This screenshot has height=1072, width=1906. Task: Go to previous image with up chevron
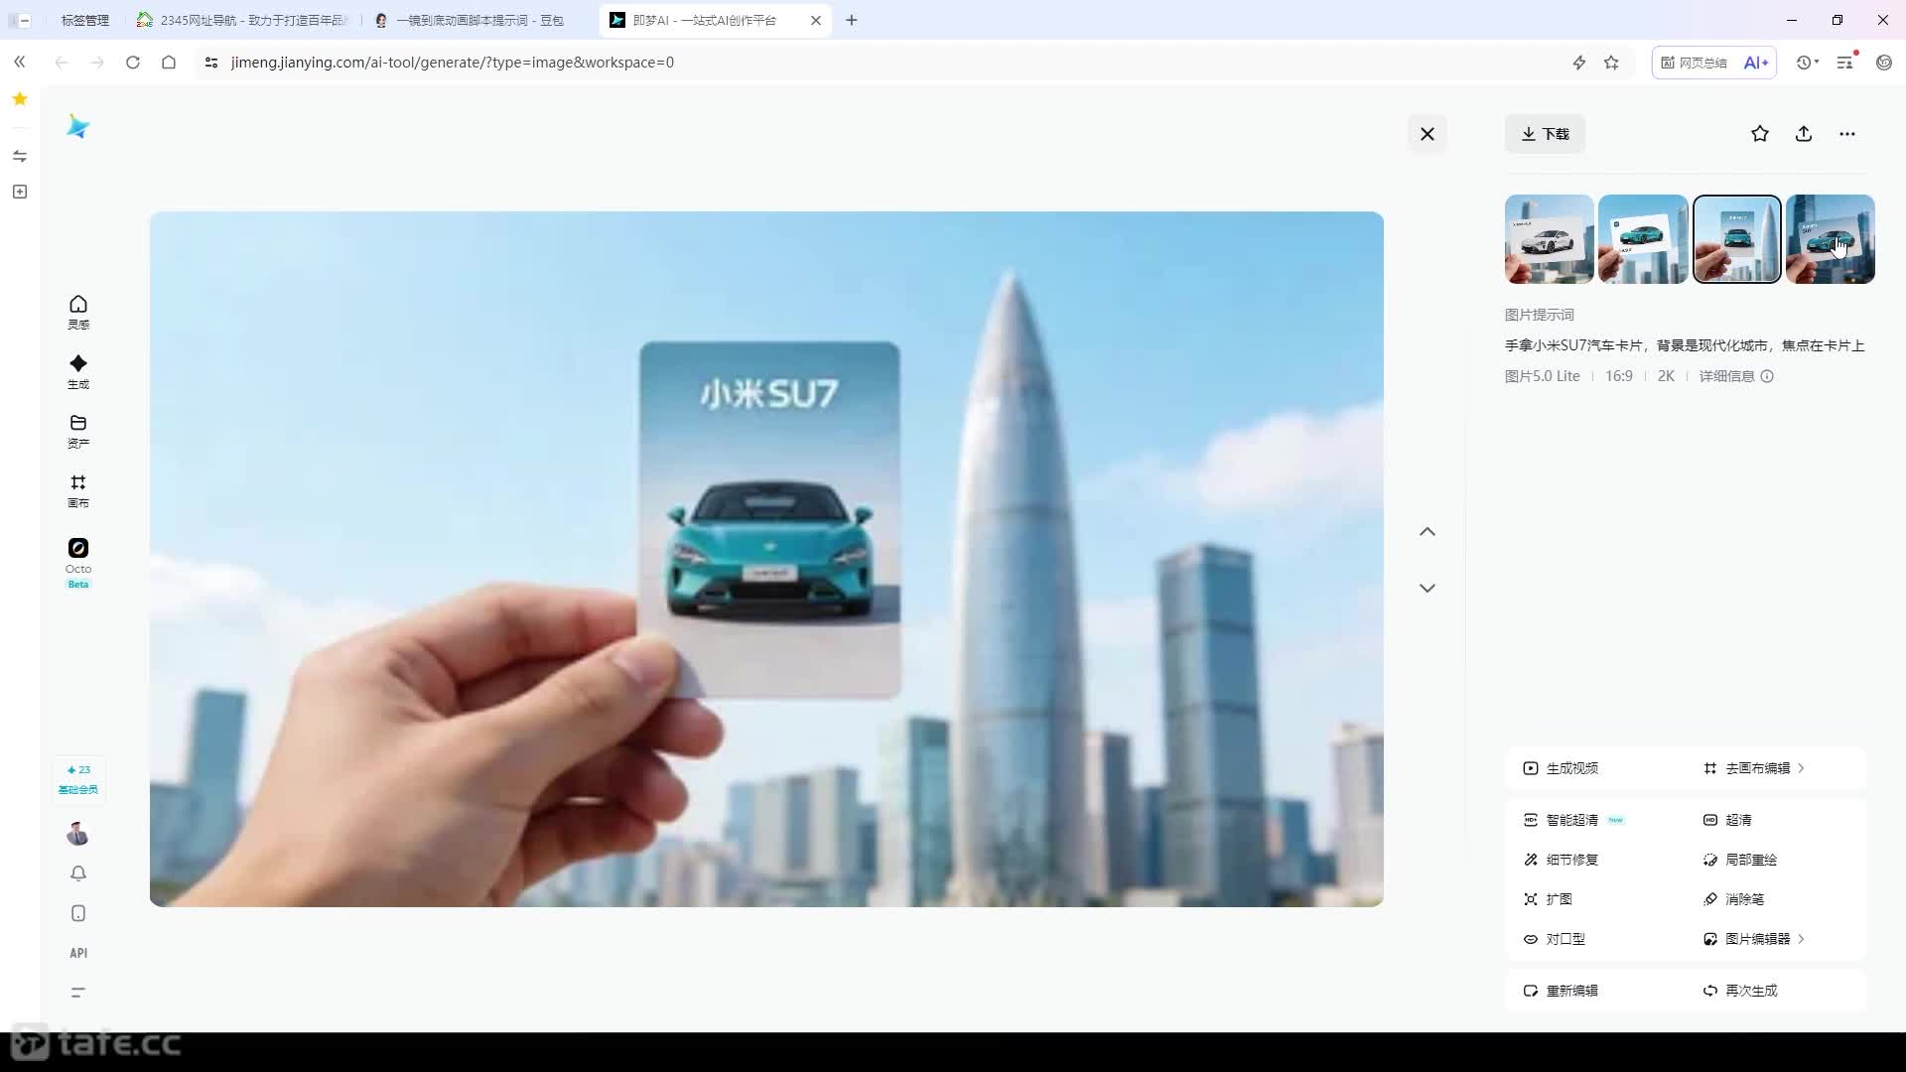point(1428,532)
